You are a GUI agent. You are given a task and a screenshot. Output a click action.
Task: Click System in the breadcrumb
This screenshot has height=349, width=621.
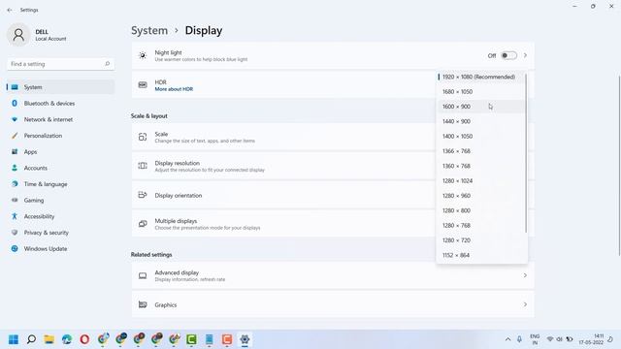pyautogui.click(x=149, y=30)
